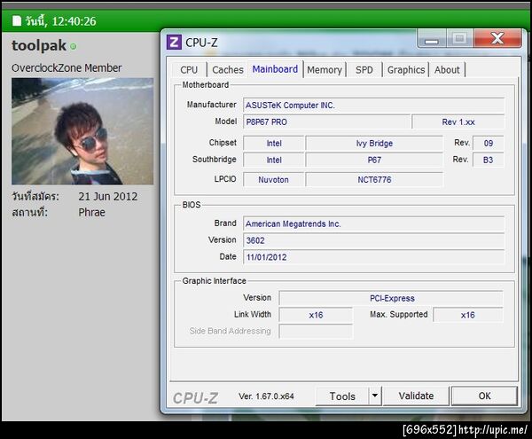Click the BIOS version value 3602
This screenshot has width=532, height=439.
pyautogui.click(x=373, y=240)
